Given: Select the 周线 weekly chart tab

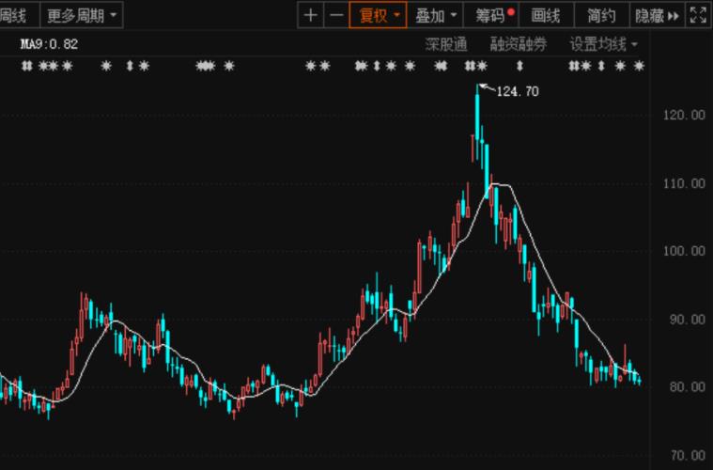Looking at the screenshot, I should click(15, 15).
